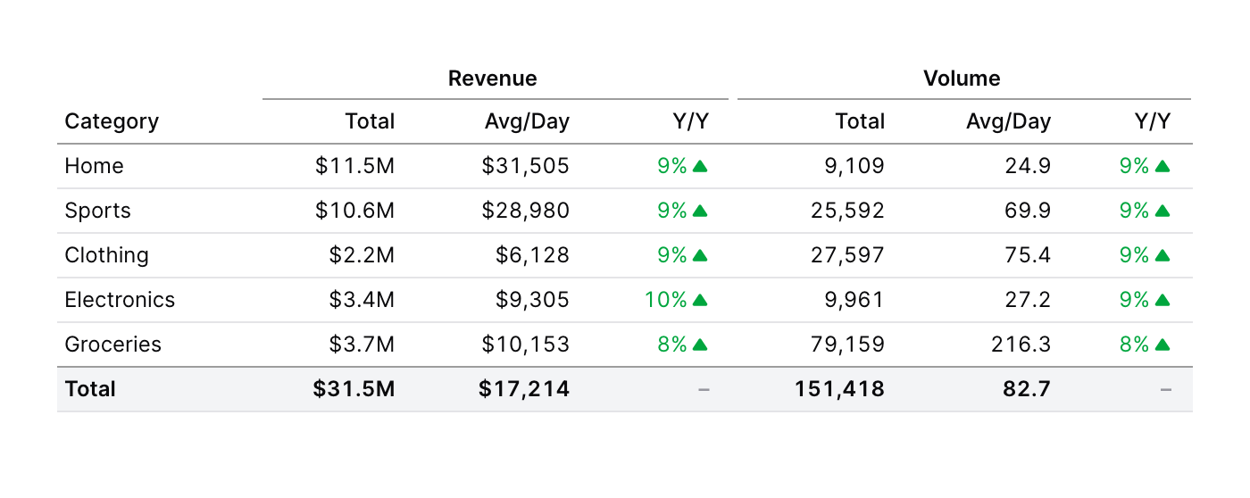Image resolution: width=1250 pixels, height=498 pixels.
Task: Click the Home revenue Y/Y up arrow
Action: click(700, 166)
